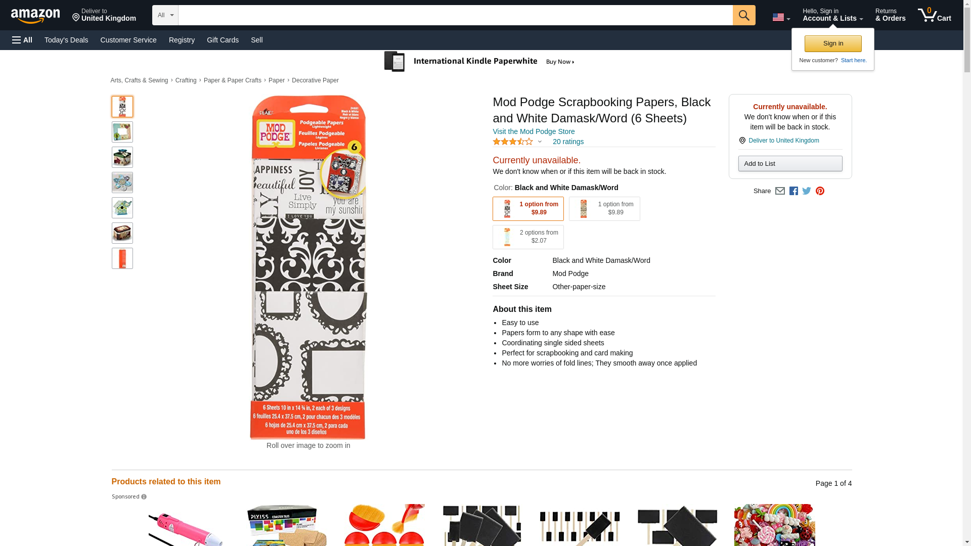This screenshot has height=546, width=971.
Task: Go to Gift Cards in navigation
Action: (x=223, y=40)
